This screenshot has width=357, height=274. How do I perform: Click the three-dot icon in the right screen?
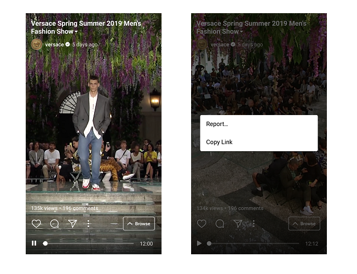254,224
